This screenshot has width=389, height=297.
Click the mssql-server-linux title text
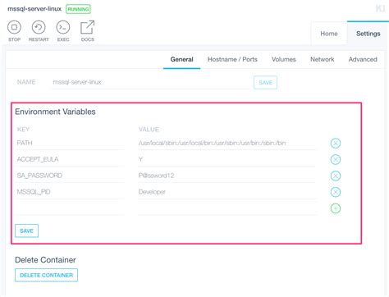pyautogui.click(x=34, y=9)
